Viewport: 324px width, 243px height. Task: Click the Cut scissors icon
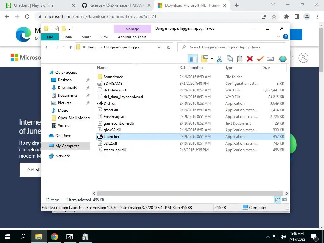coord(219,59)
